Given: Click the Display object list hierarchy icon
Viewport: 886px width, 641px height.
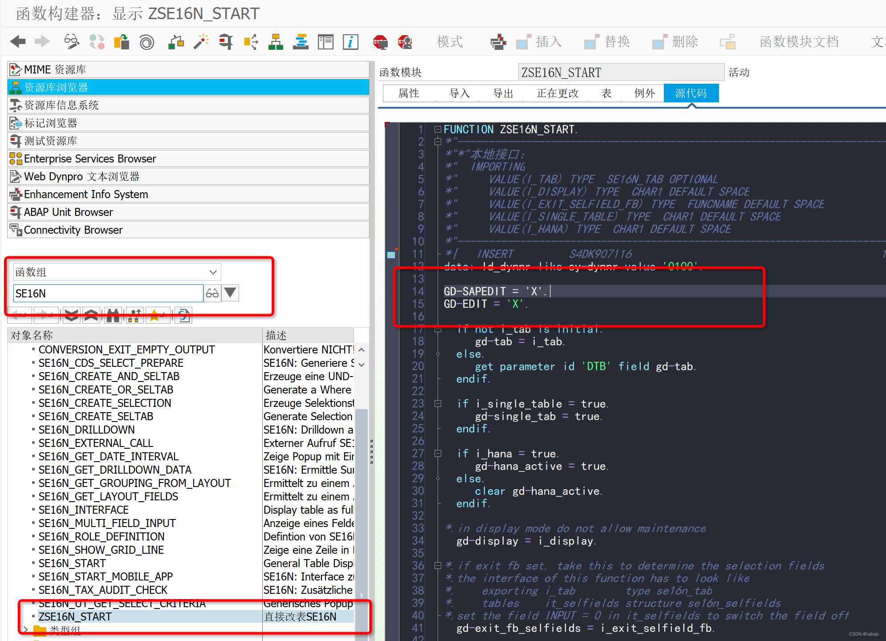Looking at the screenshot, I should 276,42.
